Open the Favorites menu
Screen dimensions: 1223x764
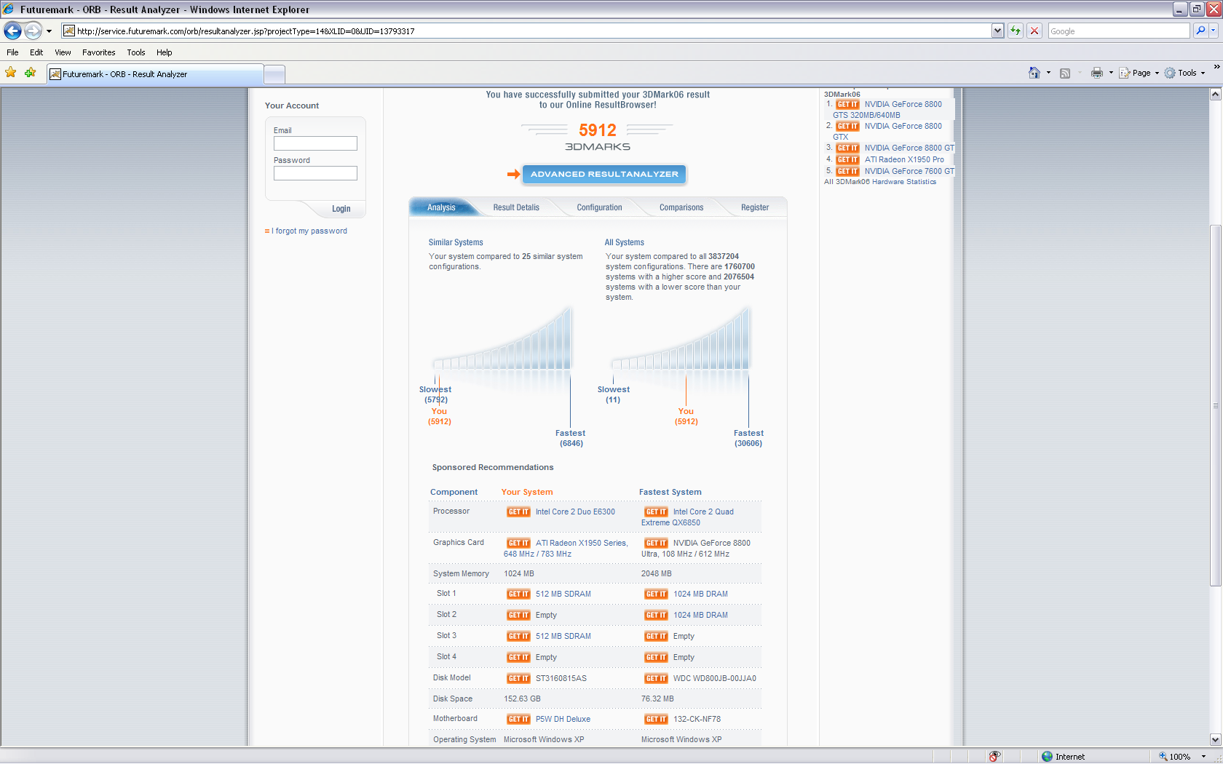(x=98, y=52)
